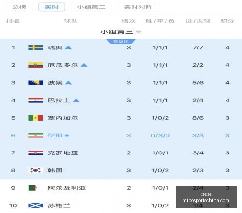Click the Iran flag icon
242x213 pixels.
pyautogui.click(x=35, y=135)
